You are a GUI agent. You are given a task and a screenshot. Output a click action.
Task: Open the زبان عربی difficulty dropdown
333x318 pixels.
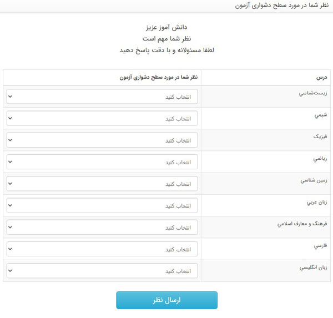point(102,206)
